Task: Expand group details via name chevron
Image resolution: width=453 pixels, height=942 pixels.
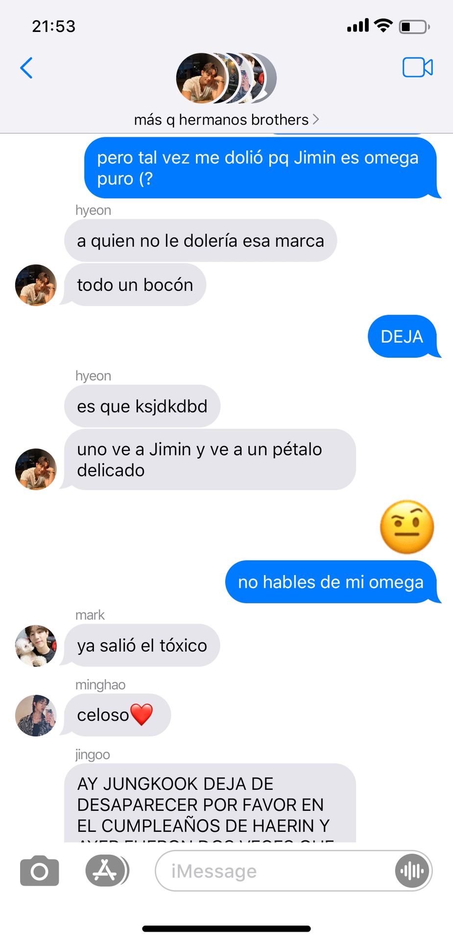Action: click(x=316, y=119)
